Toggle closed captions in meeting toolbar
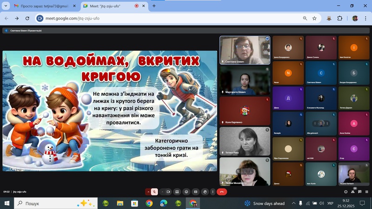This screenshot has width=372, height=209. (x=177, y=191)
